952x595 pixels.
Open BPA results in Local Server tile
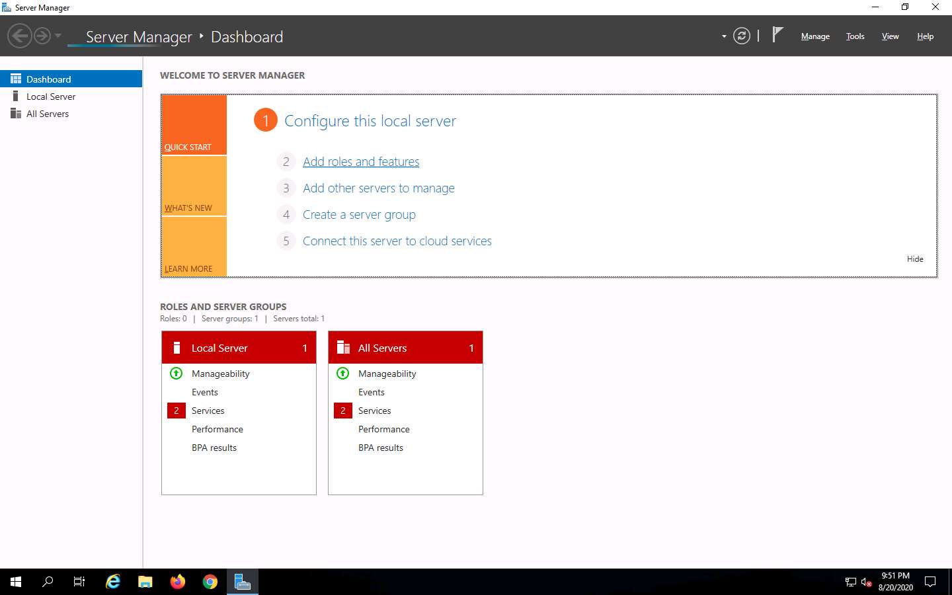click(214, 448)
